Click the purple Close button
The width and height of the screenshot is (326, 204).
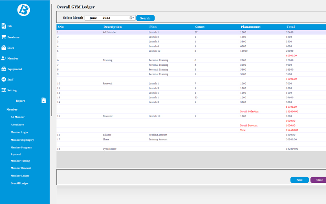pyautogui.click(x=319, y=180)
